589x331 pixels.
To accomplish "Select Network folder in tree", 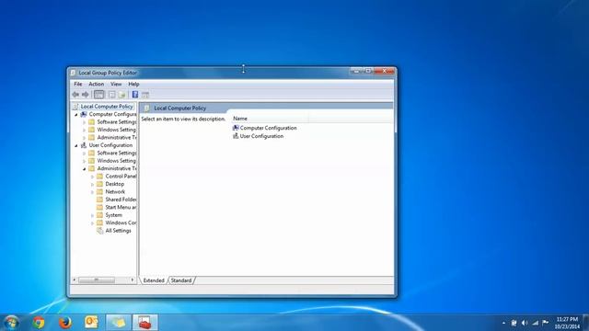I will [x=115, y=192].
